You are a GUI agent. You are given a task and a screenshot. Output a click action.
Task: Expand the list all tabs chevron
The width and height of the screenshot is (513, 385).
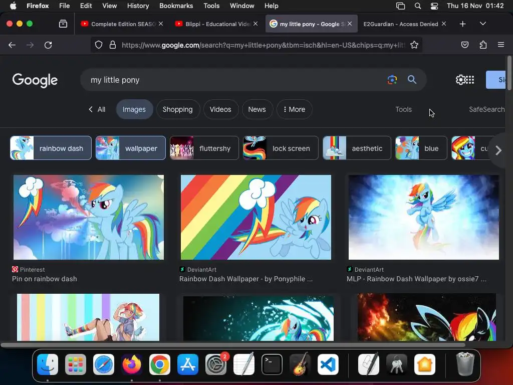point(483,24)
